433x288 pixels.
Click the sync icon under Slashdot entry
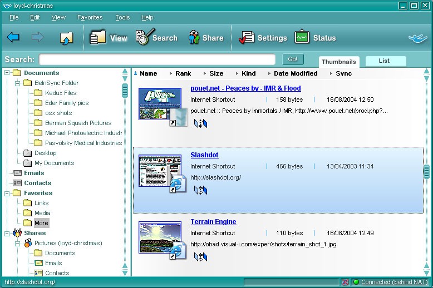[200, 190]
